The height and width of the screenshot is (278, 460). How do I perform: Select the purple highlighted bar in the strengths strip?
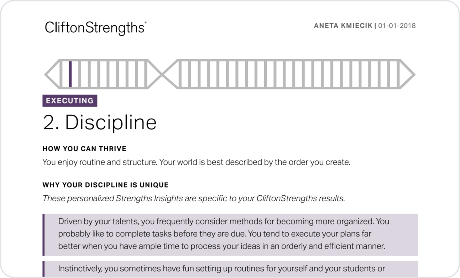tap(70, 74)
